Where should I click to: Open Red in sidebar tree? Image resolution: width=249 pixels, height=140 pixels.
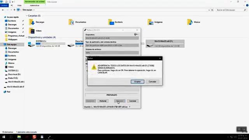click(x=9, y=92)
